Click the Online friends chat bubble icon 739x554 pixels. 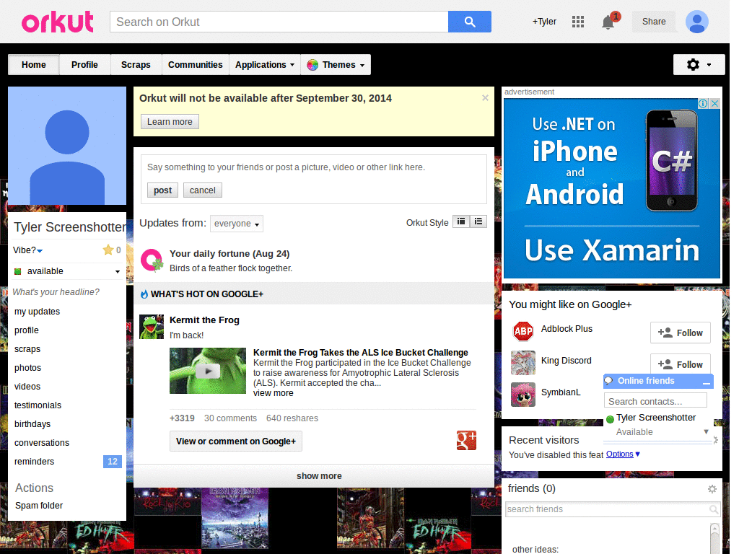(609, 381)
